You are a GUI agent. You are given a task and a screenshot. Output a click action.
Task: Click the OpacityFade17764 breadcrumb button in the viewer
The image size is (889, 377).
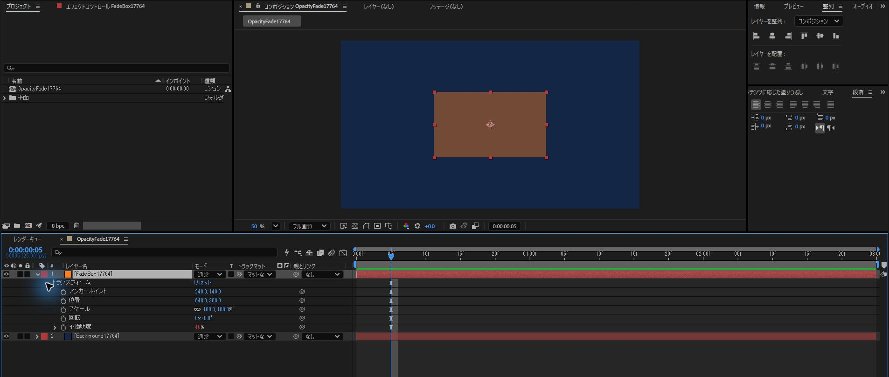[272, 21]
